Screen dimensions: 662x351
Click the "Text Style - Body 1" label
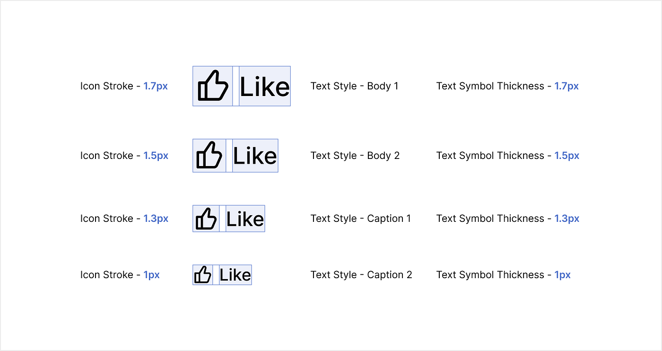pos(354,86)
